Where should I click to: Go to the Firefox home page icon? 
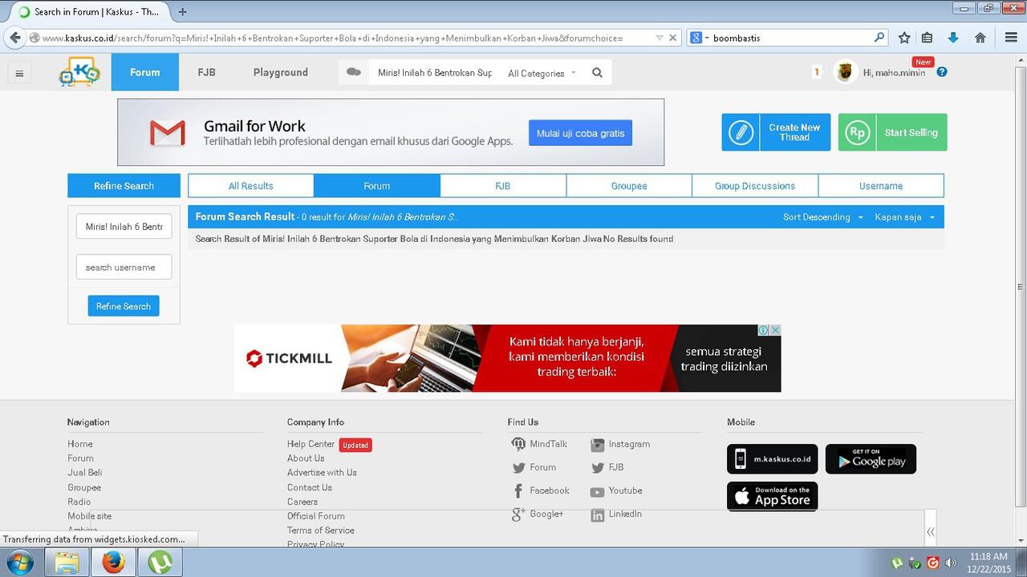(980, 38)
